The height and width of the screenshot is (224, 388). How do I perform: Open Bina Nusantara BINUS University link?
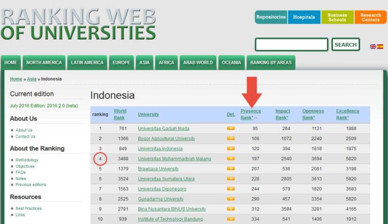pyautogui.click(x=172, y=209)
